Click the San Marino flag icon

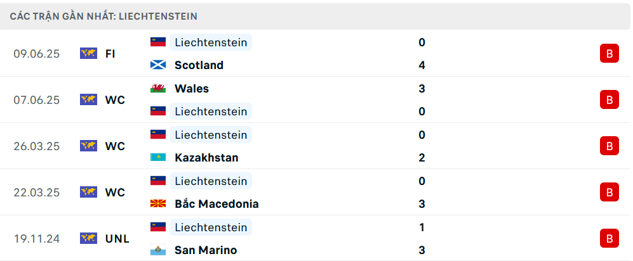pos(157,250)
